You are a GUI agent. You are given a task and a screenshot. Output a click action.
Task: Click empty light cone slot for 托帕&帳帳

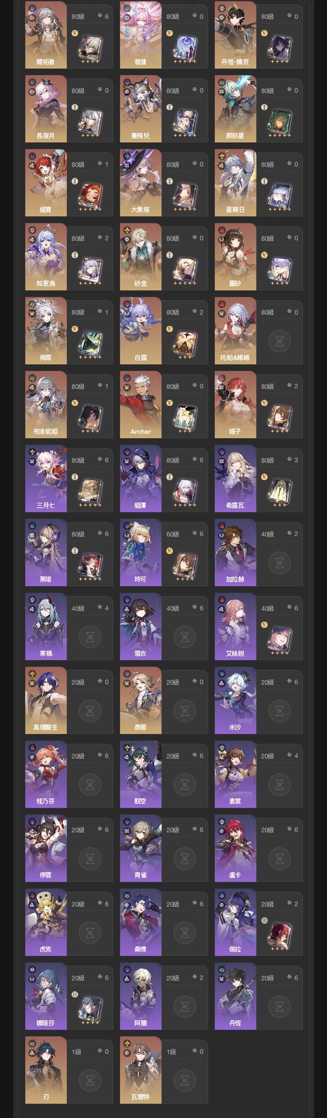(x=279, y=342)
